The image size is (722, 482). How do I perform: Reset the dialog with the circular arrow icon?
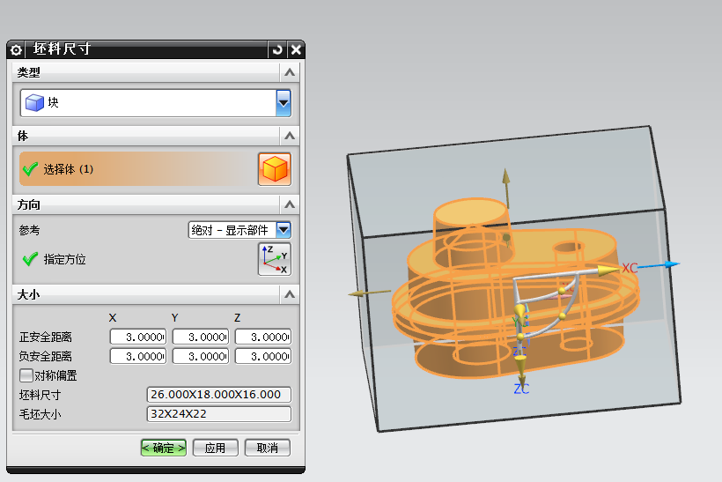pos(277,49)
